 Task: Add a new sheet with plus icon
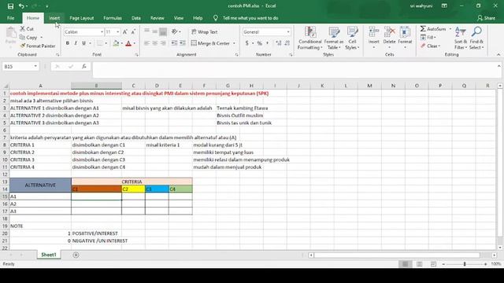pos(76,255)
